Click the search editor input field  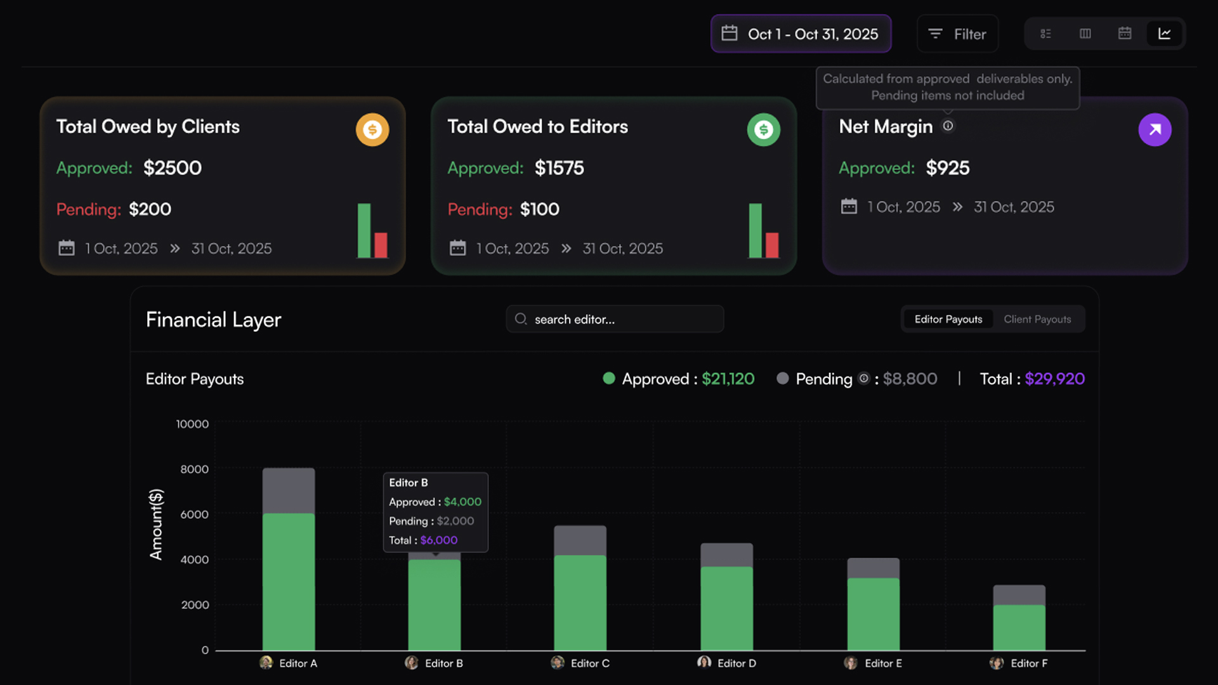click(614, 319)
